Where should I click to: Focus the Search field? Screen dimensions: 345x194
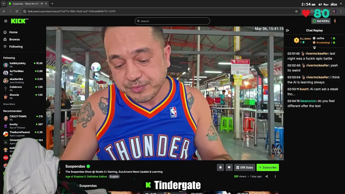point(172,21)
